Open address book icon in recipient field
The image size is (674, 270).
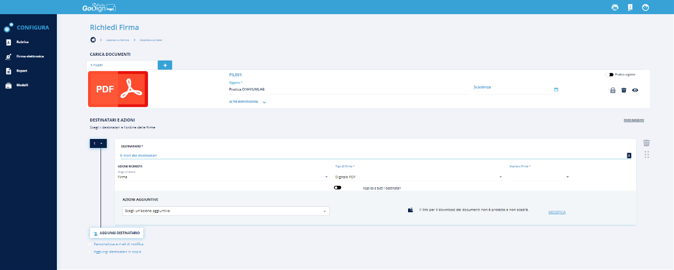629,155
